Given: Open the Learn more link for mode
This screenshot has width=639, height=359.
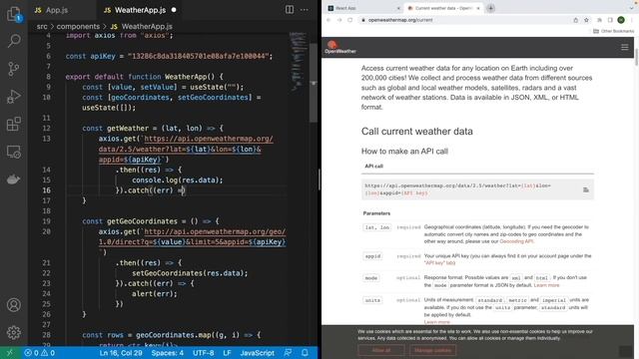Looking at the screenshot, I should [x=546, y=285].
